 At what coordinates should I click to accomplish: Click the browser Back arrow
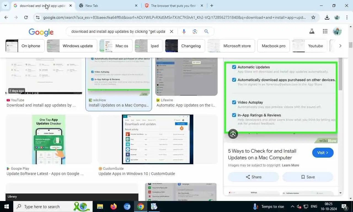tap(6, 17)
